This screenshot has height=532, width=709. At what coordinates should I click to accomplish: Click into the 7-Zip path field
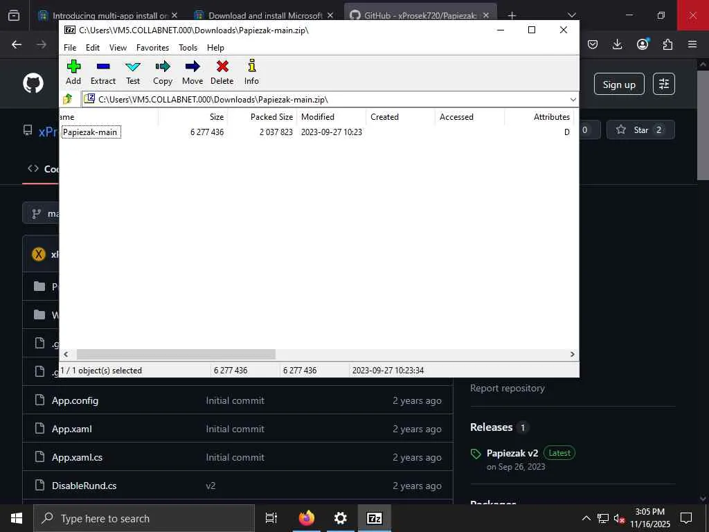click(x=325, y=100)
